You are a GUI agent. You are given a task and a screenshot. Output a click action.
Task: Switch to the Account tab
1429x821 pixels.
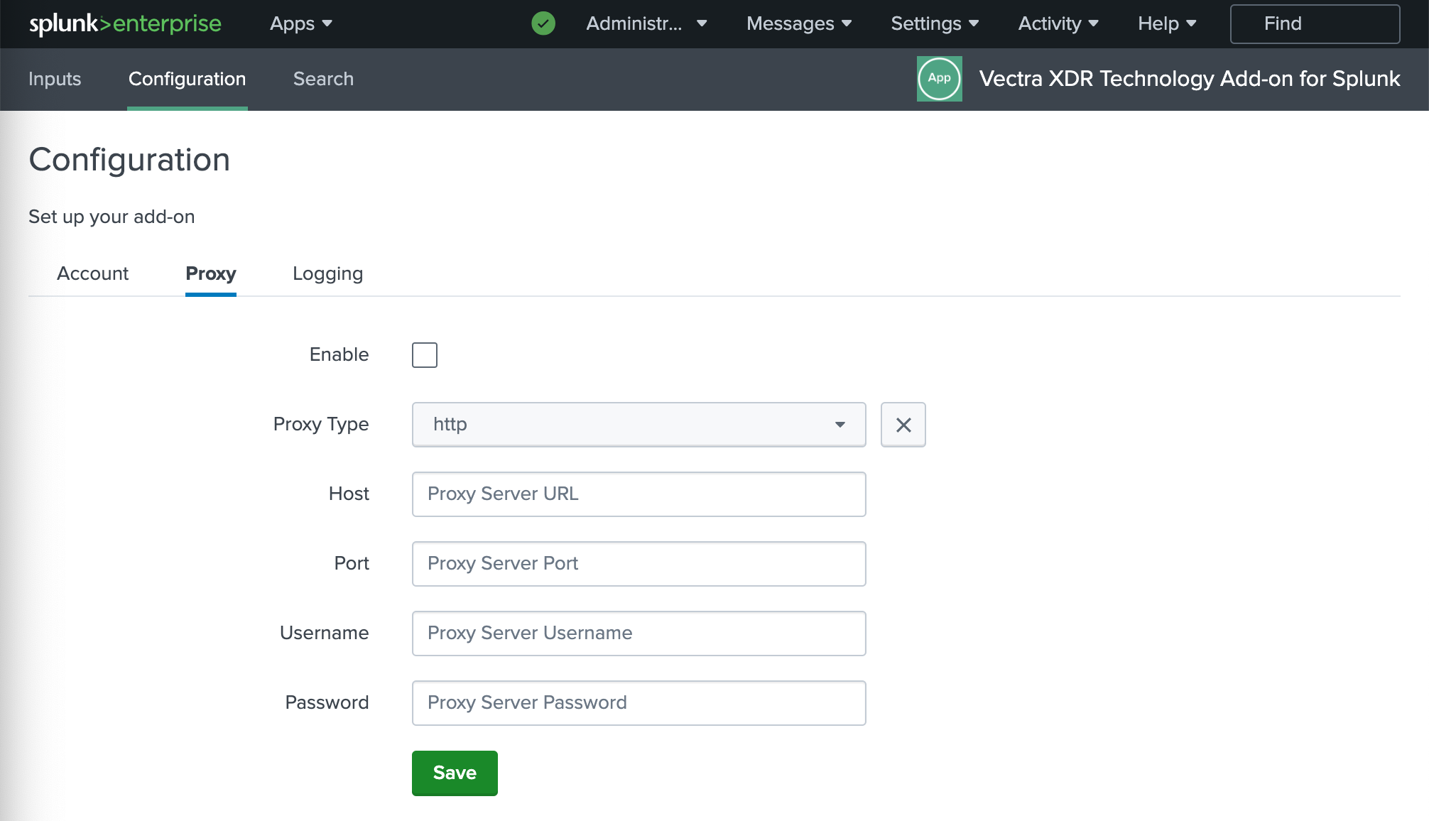[x=92, y=273]
